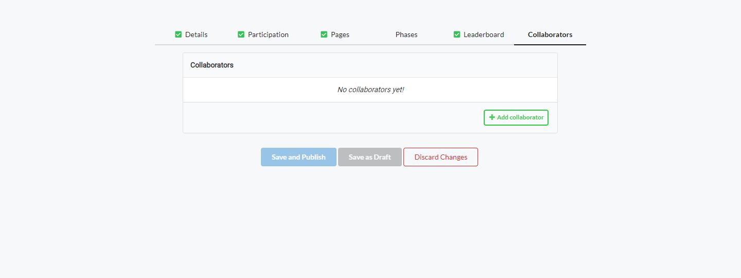Click the empty footer area left of Add collaborator

point(329,118)
